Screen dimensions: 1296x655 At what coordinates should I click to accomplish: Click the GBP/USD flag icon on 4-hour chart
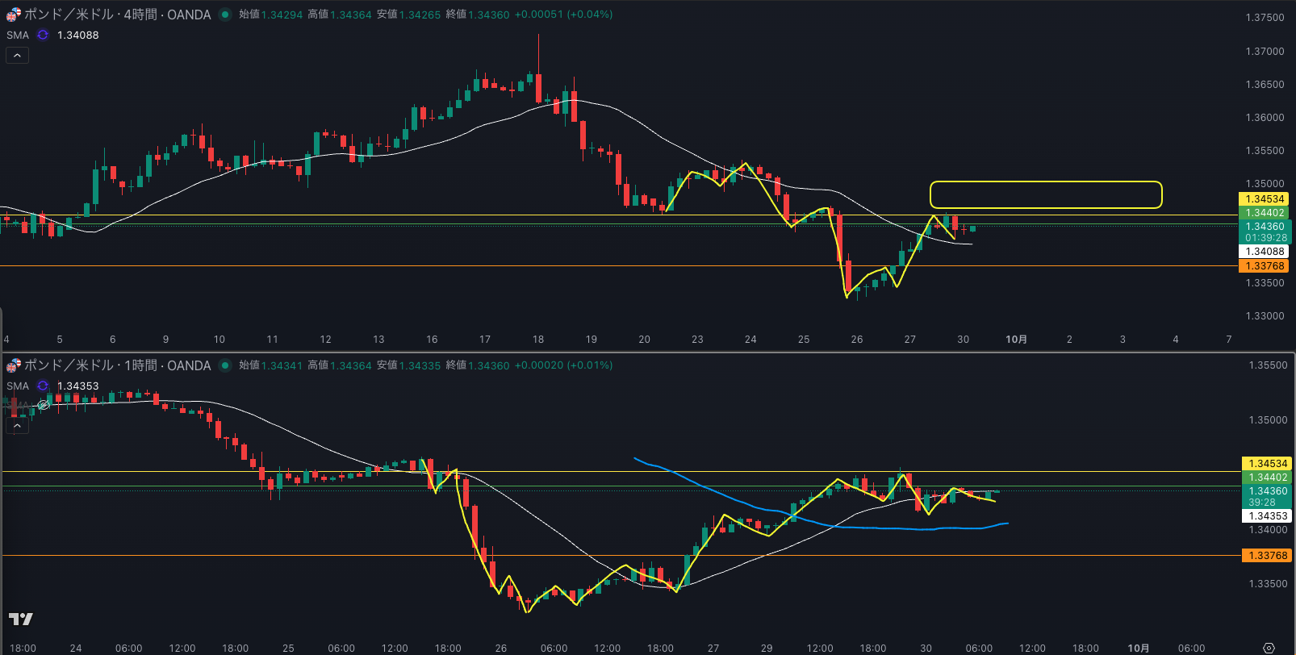point(14,15)
